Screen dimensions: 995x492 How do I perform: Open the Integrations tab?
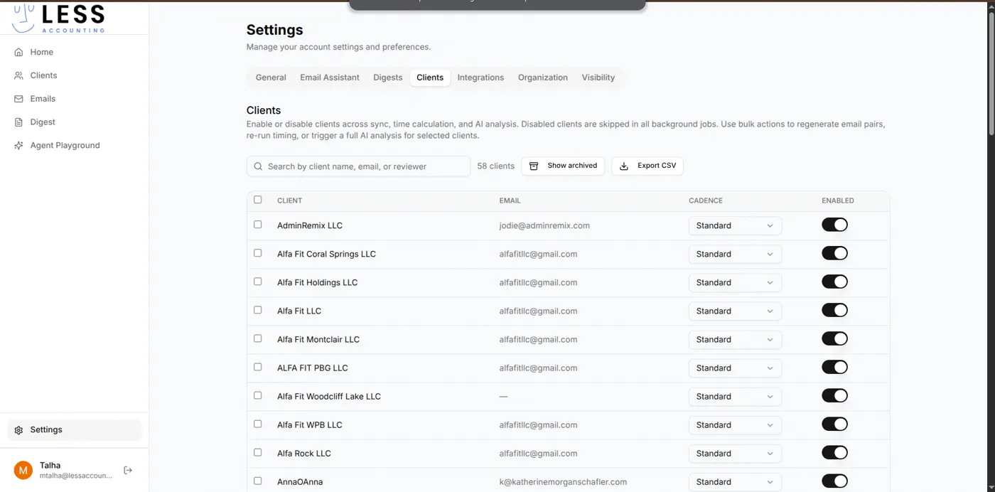tap(480, 77)
